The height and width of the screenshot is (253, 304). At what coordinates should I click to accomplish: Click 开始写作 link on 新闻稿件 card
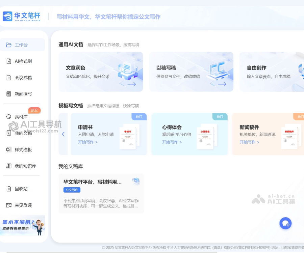[x=249, y=142]
